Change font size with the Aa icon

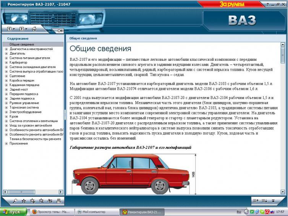click(x=50, y=201)
